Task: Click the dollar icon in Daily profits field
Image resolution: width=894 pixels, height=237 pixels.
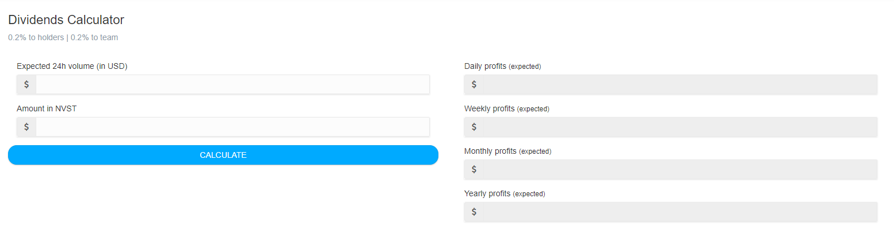Action: pos(474,84)
